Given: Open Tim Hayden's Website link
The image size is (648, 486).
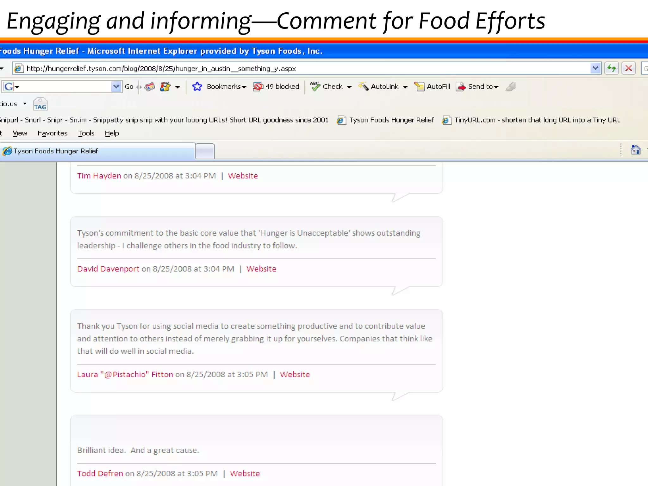Looking at the screenshot, I should coord(243,176).
